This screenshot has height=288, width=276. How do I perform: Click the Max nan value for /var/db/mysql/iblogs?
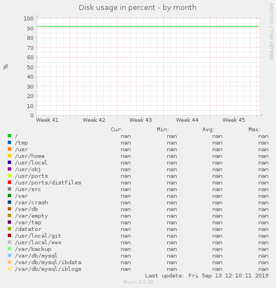(x=263, y=269)
